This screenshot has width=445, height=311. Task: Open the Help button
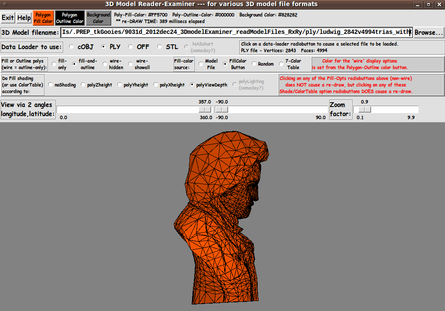click(x=24, y=18)
